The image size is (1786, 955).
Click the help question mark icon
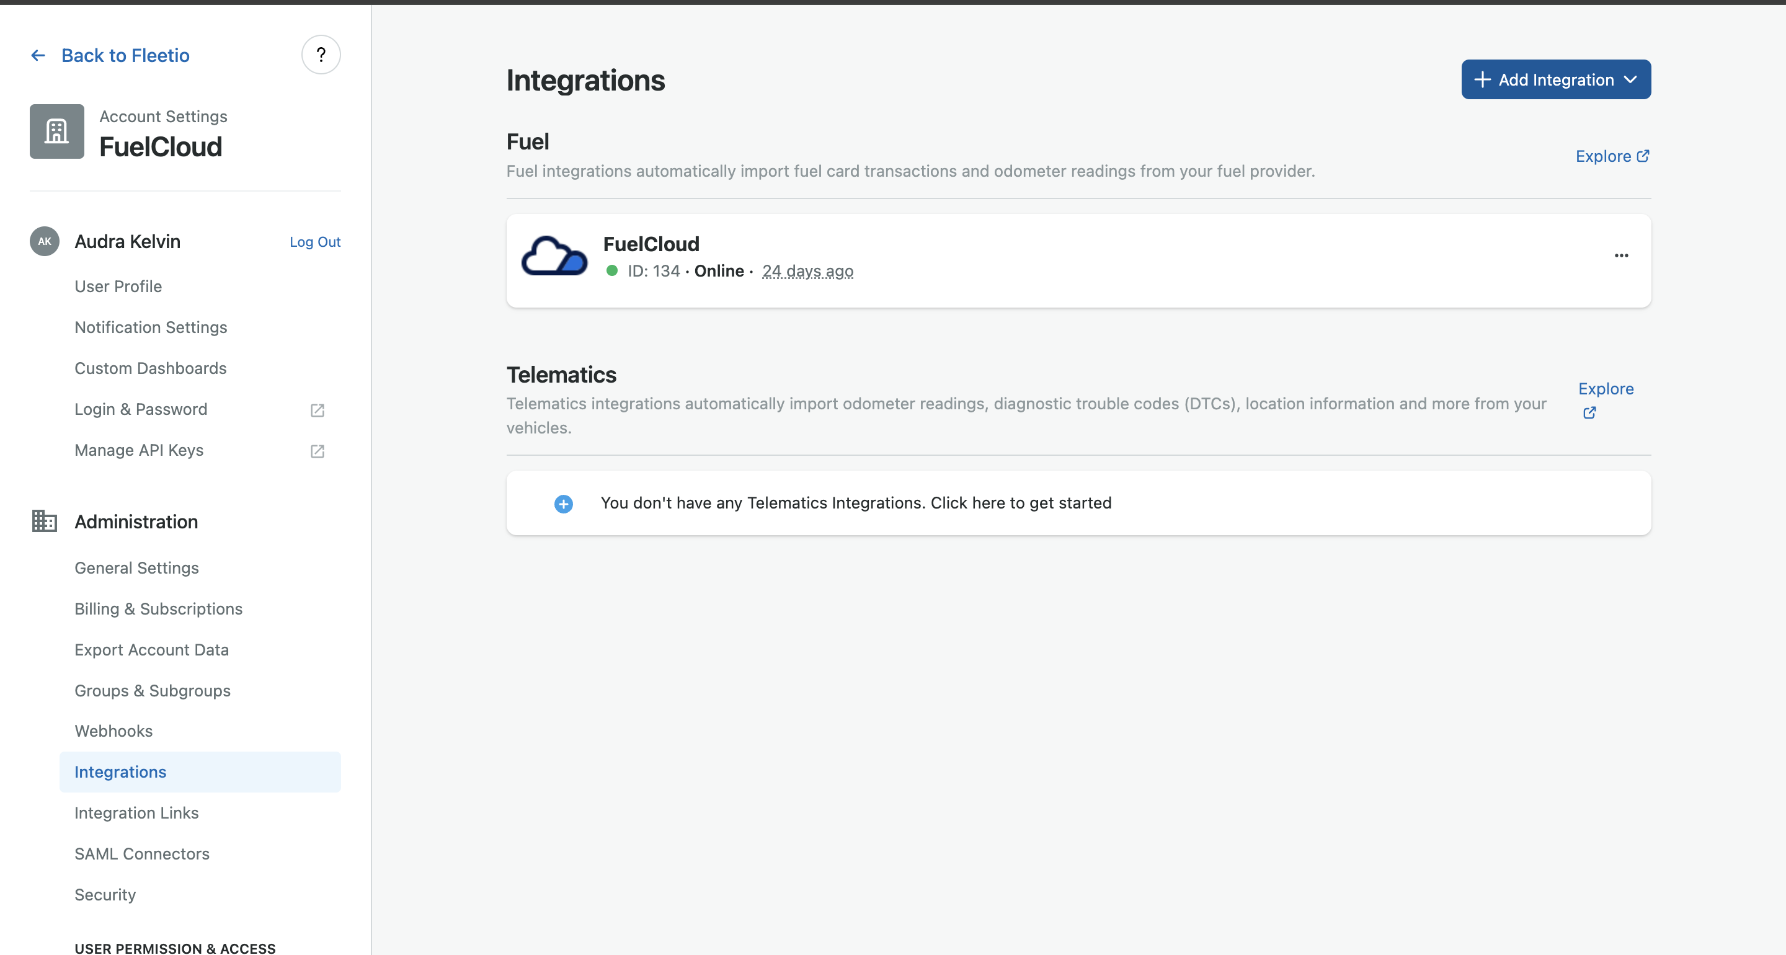[321, 55]
